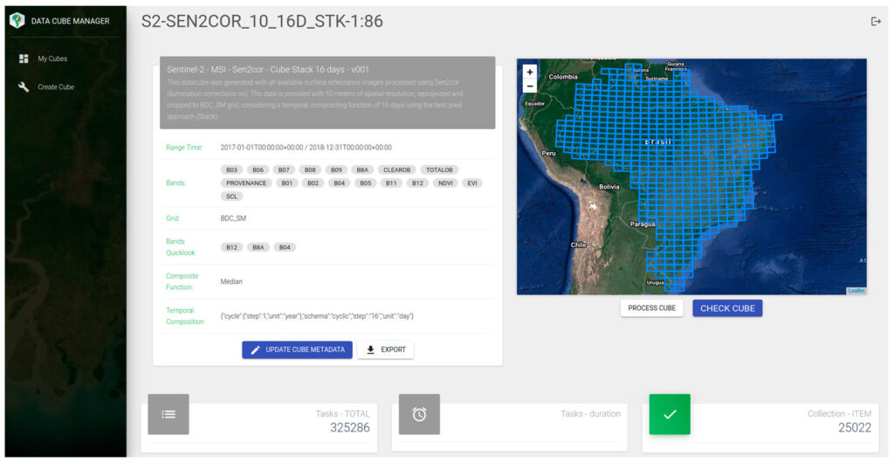Click the BDC_SM grid value
Viewport: 894px width, 462px height.
tap(233, 218)
